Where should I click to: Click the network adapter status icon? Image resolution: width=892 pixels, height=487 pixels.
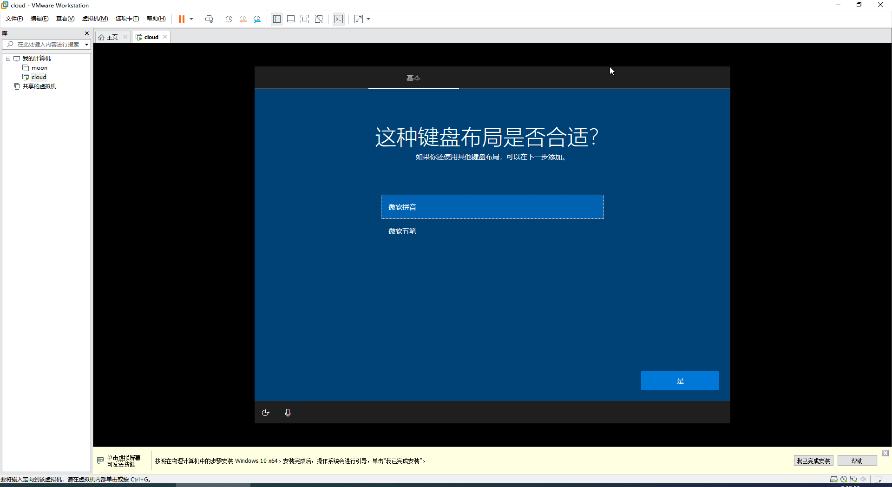tap(853, 479)
